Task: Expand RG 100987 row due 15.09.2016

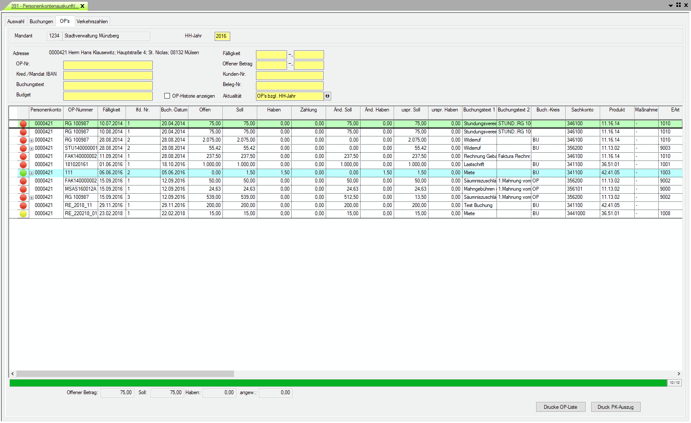Action: 32,198
